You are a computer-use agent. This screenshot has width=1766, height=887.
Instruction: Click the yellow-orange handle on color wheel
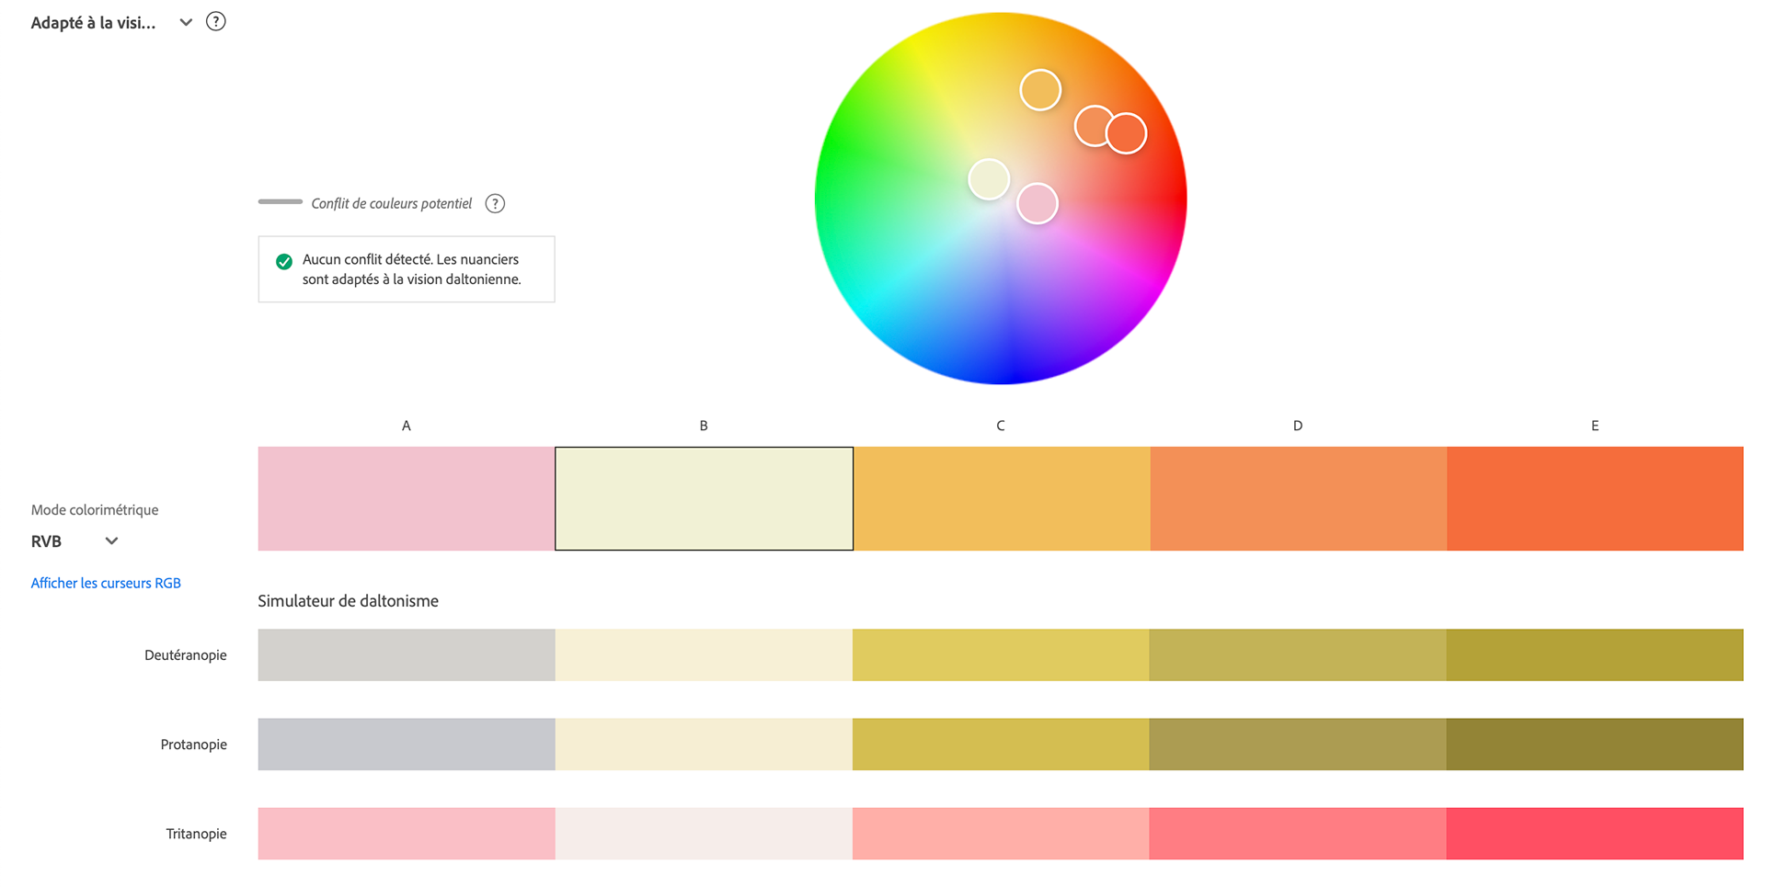click(x=1040, y=90)
